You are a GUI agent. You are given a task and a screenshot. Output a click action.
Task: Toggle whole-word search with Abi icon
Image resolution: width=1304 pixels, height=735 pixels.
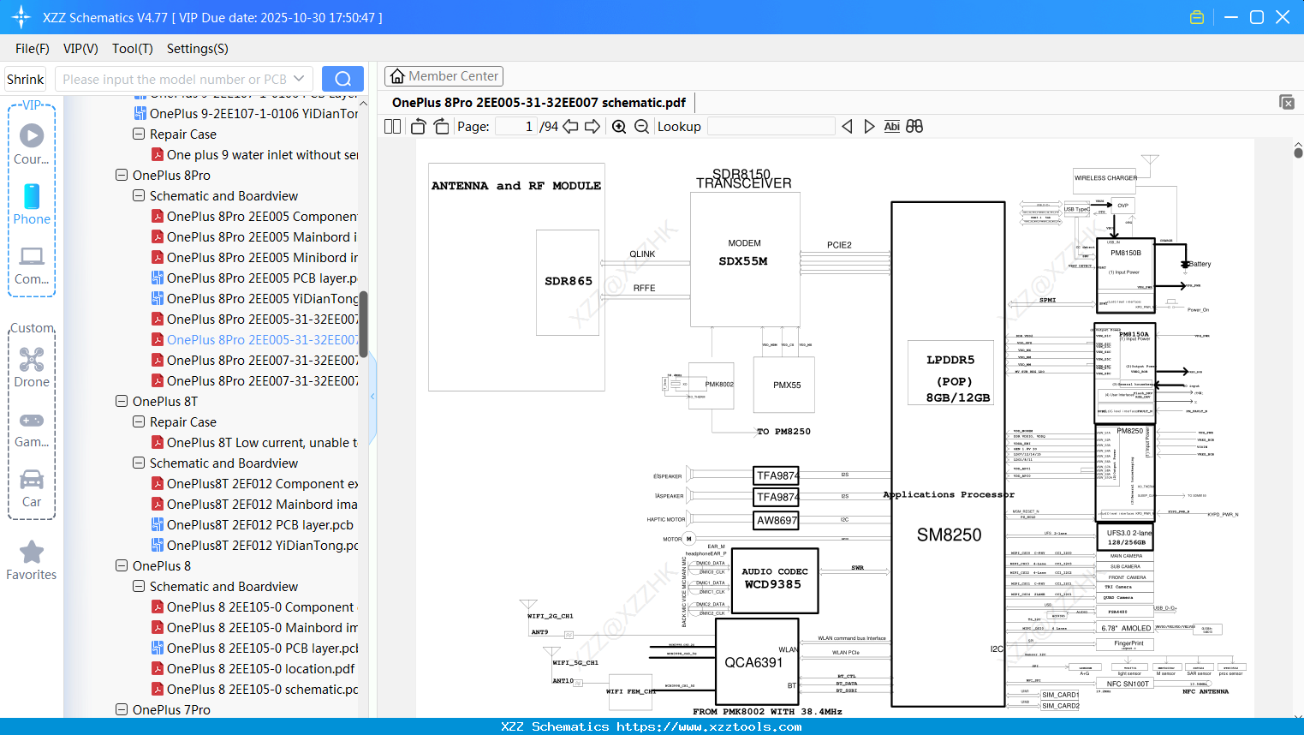892,126
